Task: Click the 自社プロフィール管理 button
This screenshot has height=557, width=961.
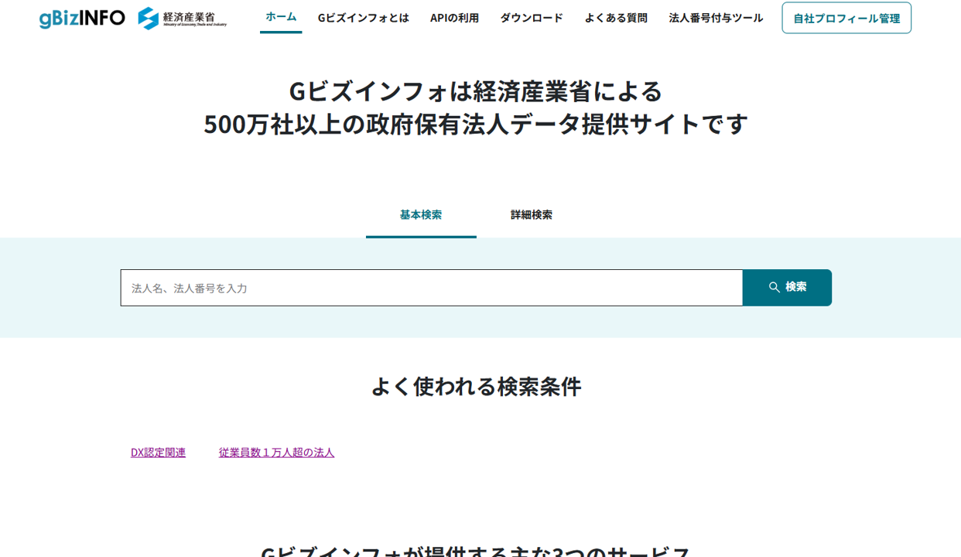Action: [x=846, y=18]
